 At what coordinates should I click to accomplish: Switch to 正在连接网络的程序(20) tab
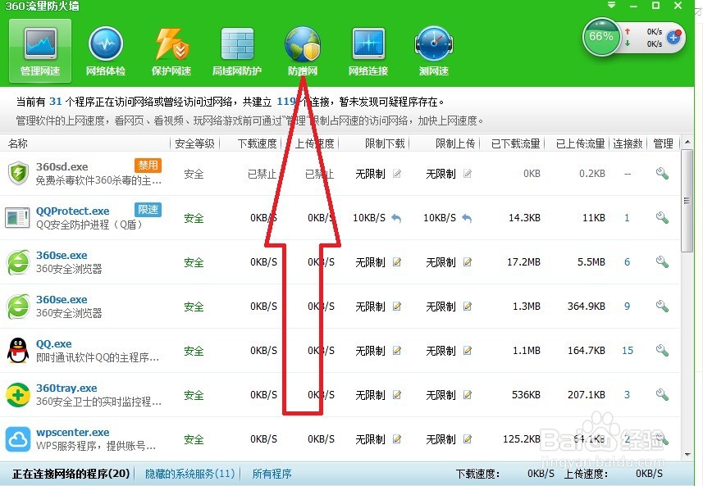pyautogui.click(x=71, y=474)
